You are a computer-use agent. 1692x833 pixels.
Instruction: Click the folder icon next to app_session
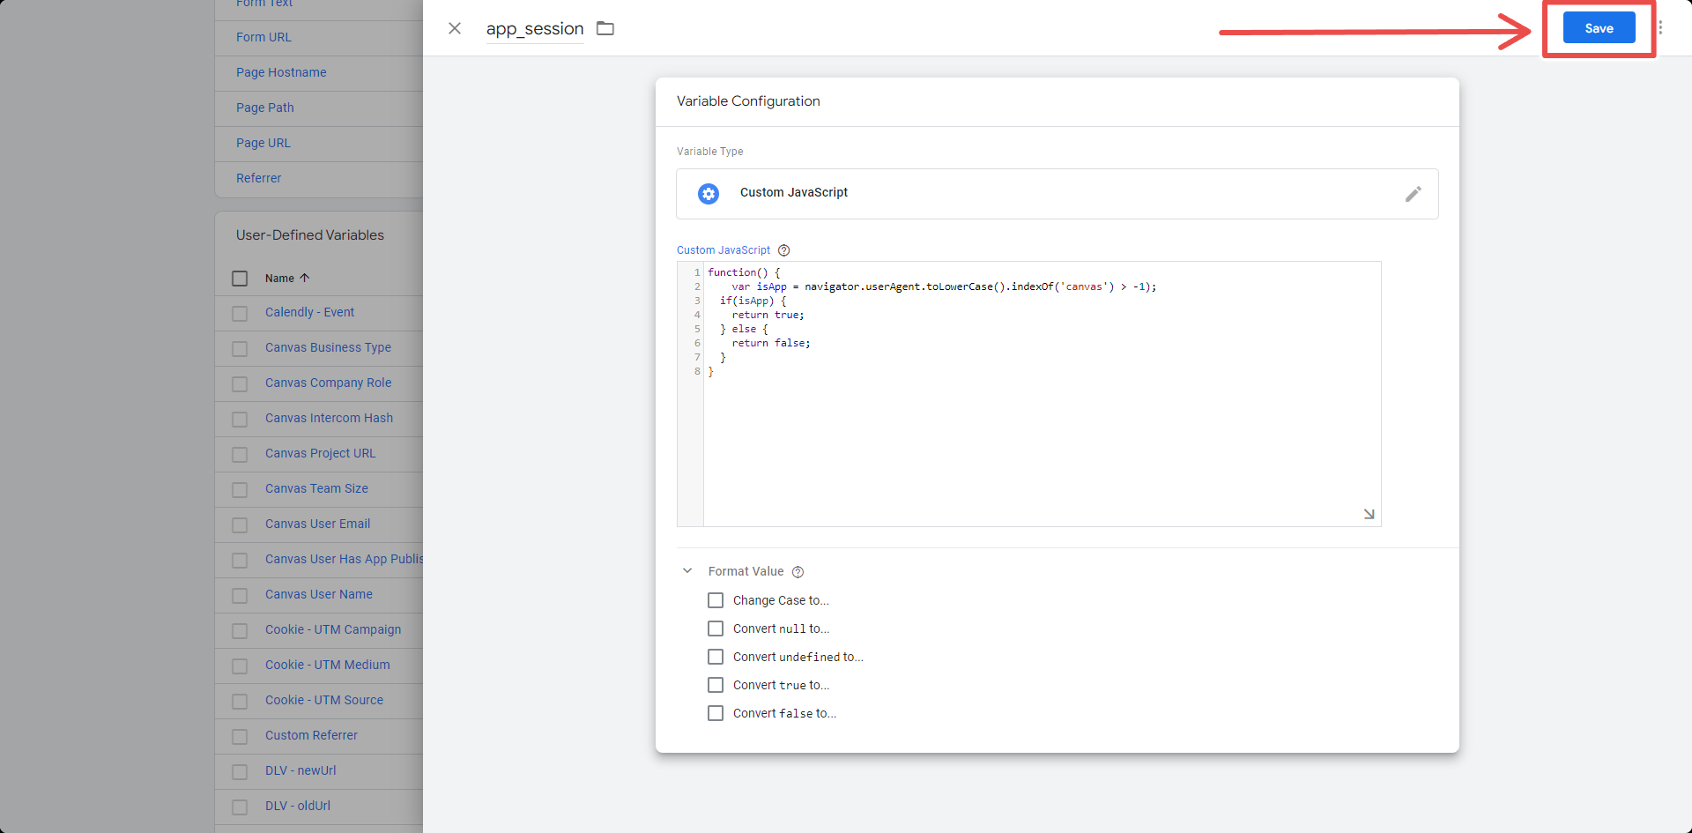[605, 28]
